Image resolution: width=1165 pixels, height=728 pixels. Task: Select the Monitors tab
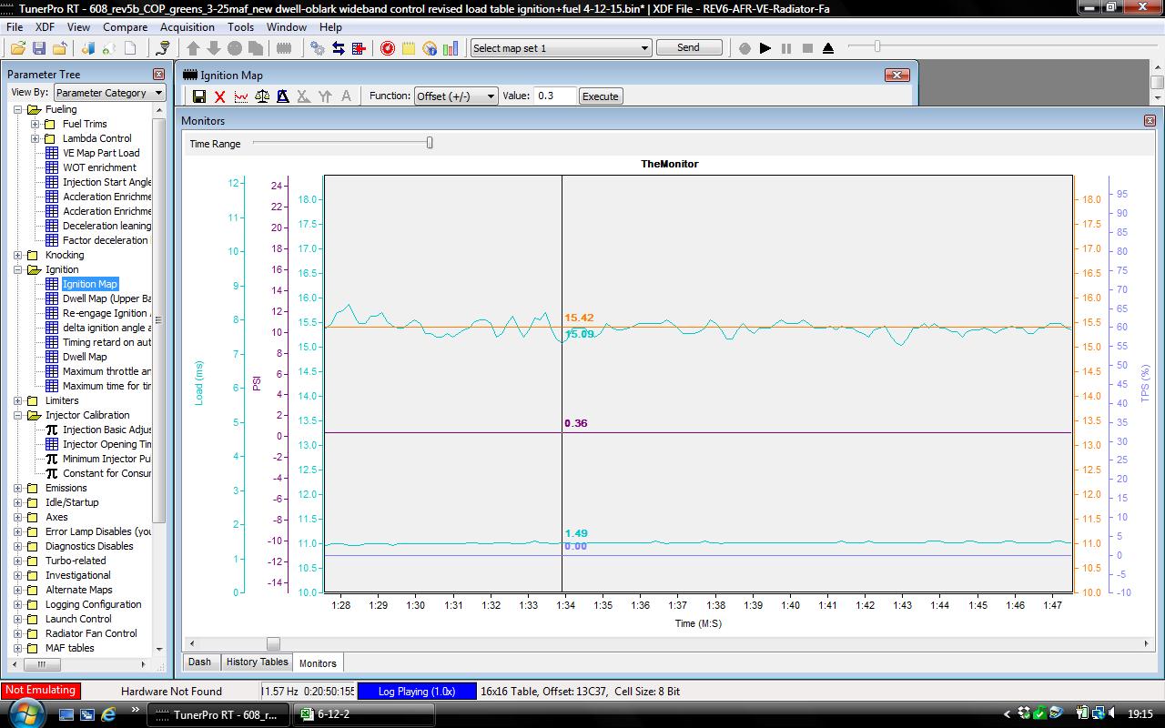318,663
